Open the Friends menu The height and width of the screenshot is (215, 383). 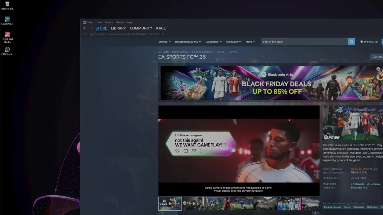109,22
